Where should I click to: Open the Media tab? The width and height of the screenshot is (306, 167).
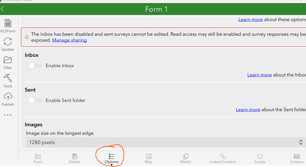coord(186,158)
